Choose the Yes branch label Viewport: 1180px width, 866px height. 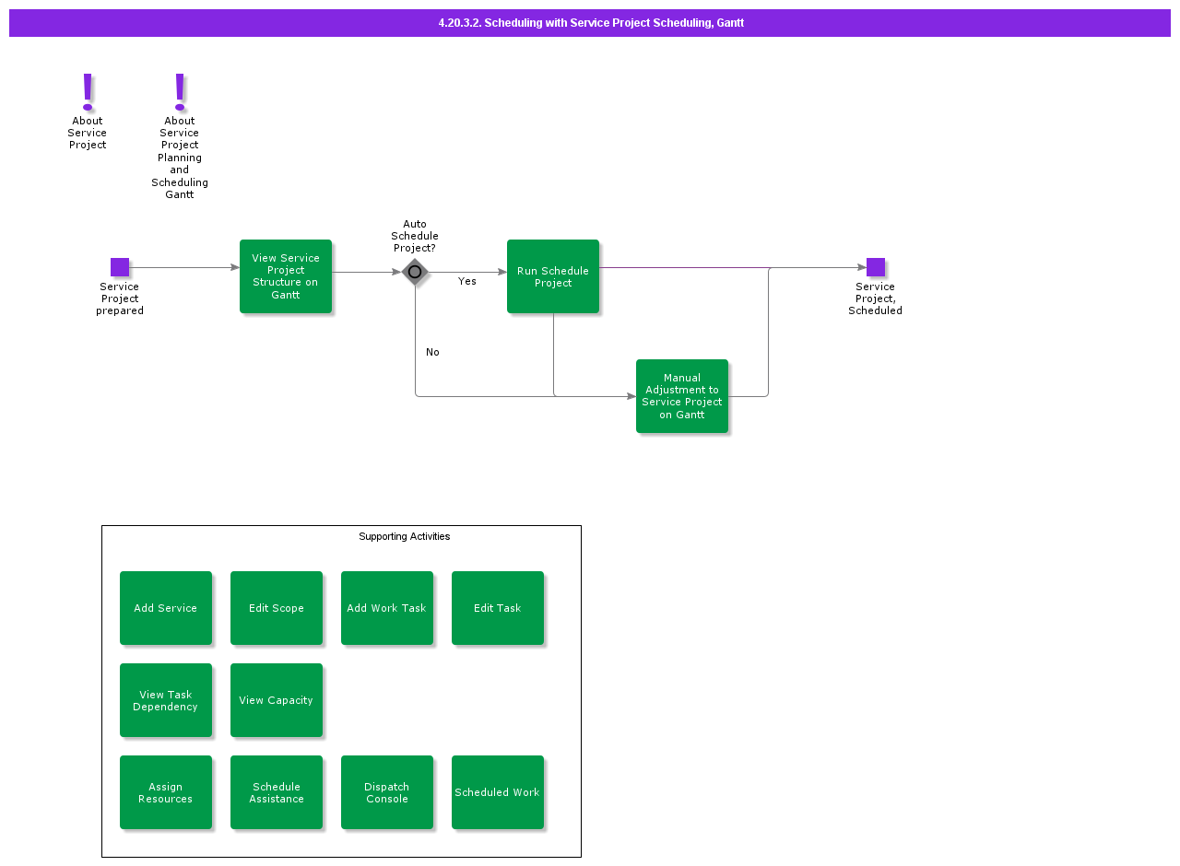[x=467, y=281]
